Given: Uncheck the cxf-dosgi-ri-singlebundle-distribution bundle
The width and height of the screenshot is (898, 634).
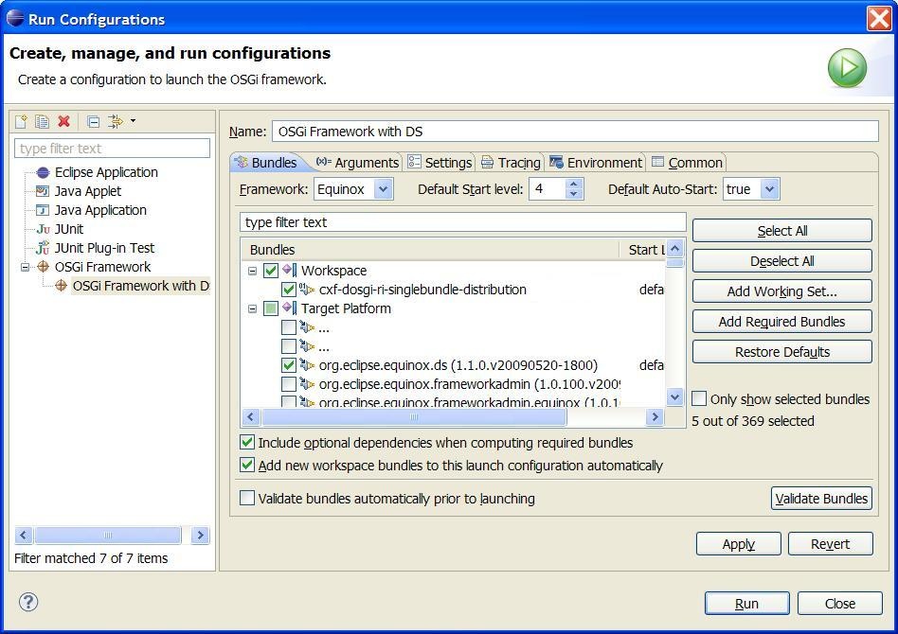Looking at the screenshot, I should 289,290.
